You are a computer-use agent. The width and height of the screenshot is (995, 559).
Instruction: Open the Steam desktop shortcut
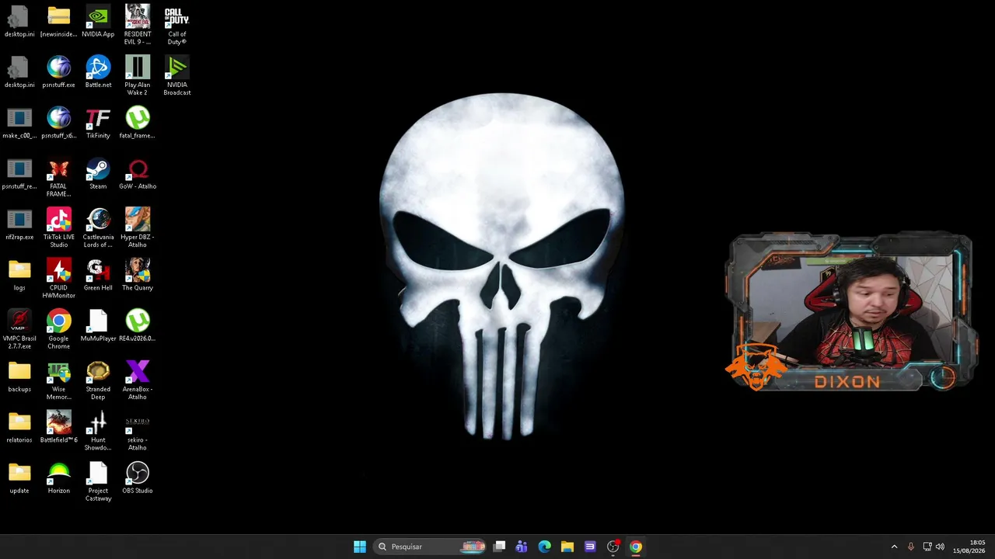(x=98, y=174)
